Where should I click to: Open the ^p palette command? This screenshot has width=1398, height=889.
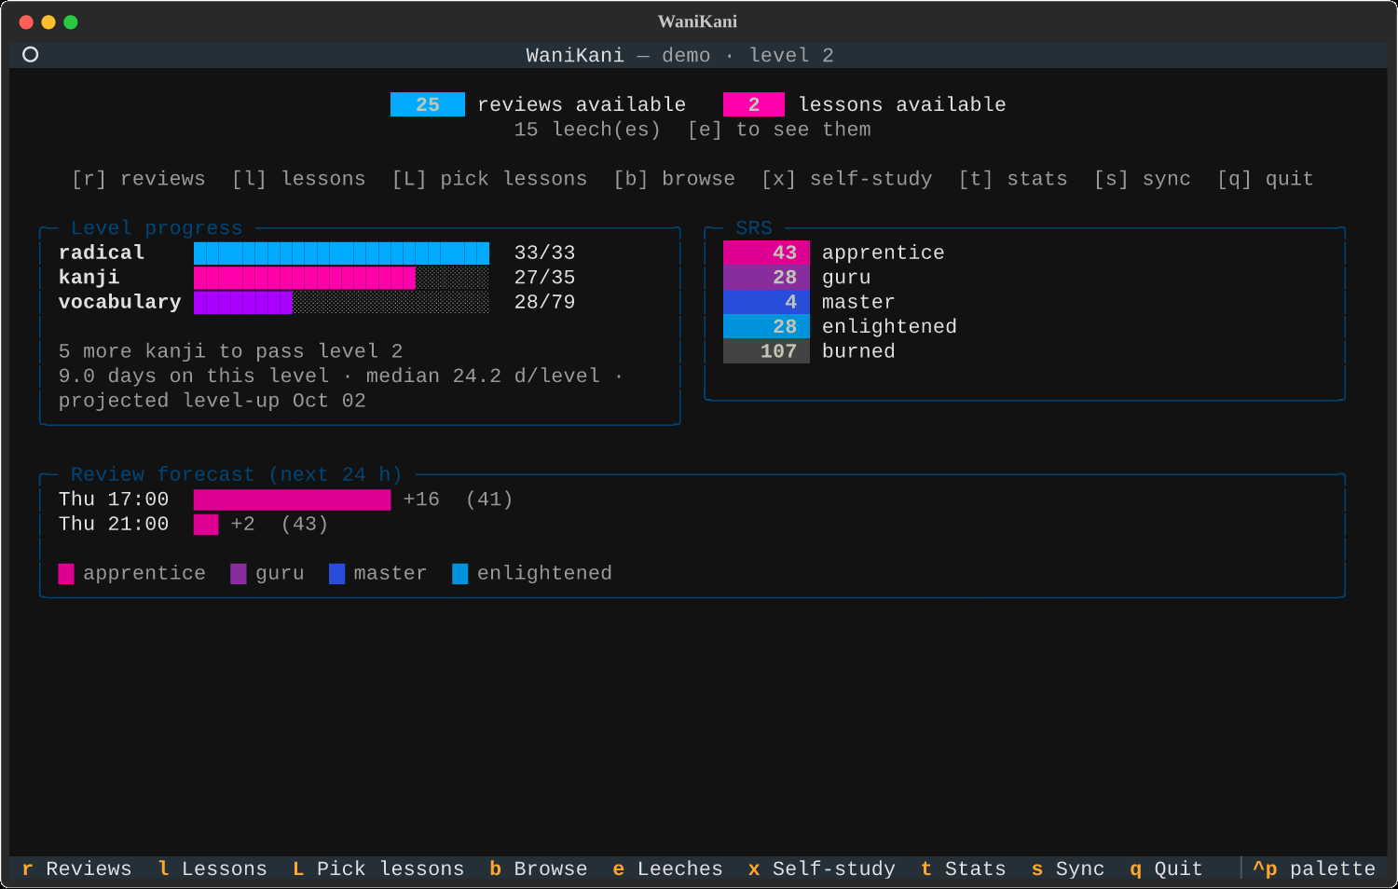point(1314,868)
